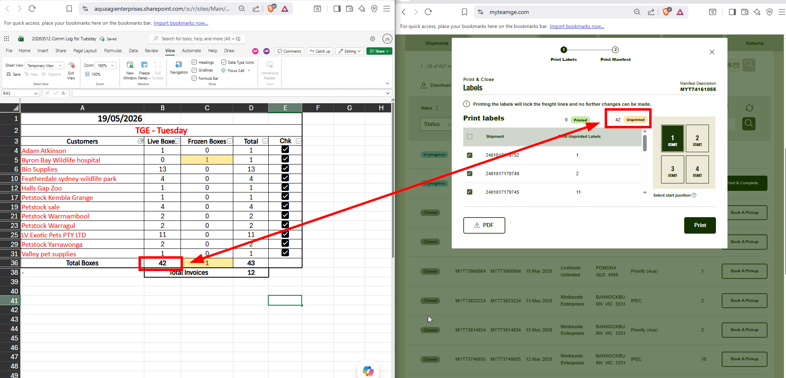Open Chk column filter dropdown

298,141
